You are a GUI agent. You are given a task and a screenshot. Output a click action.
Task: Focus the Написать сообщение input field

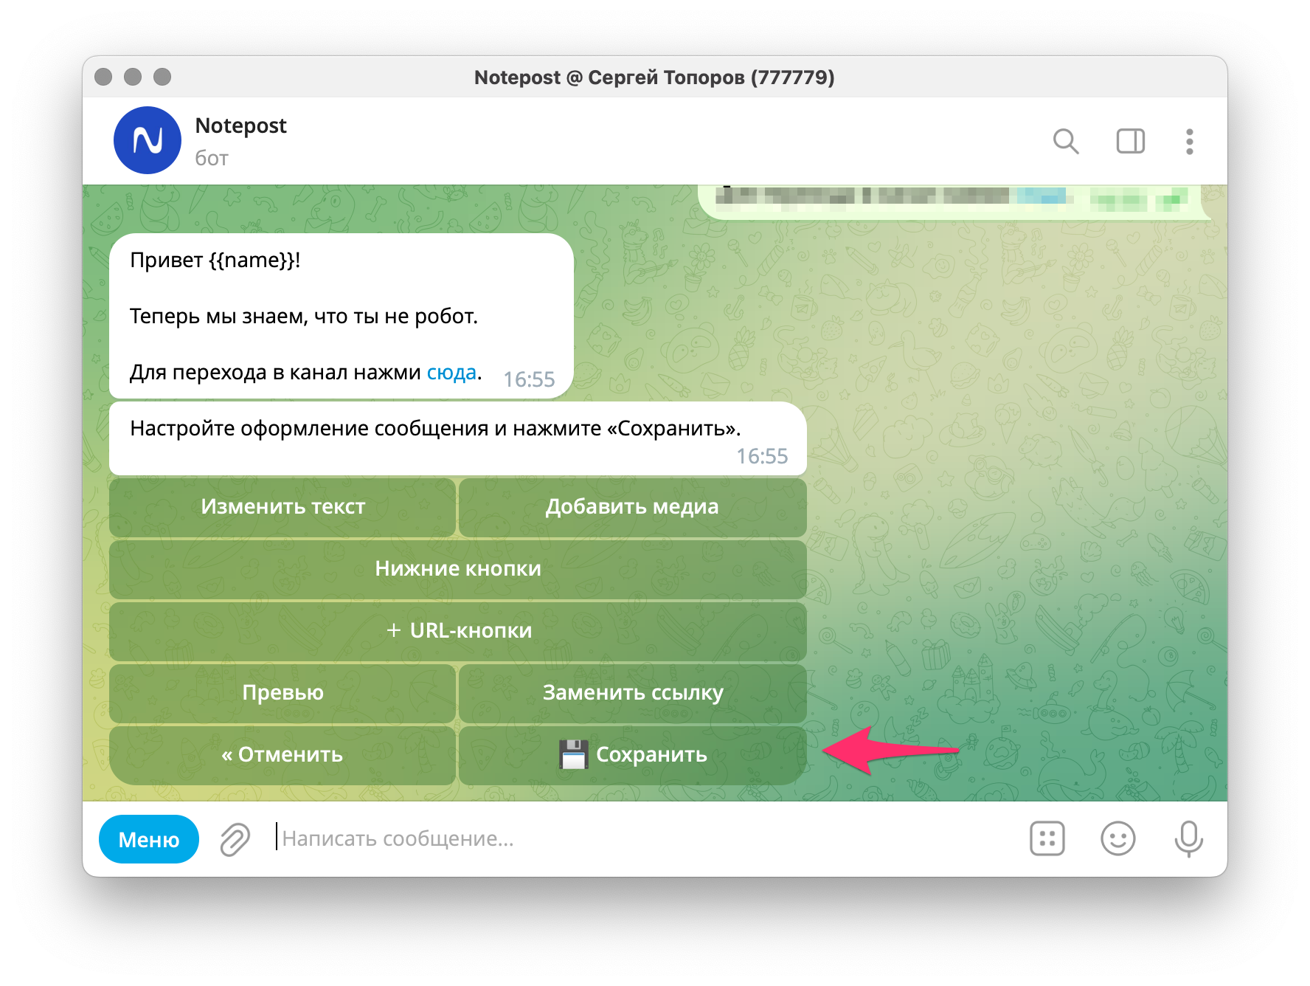[x=642, y=839]
